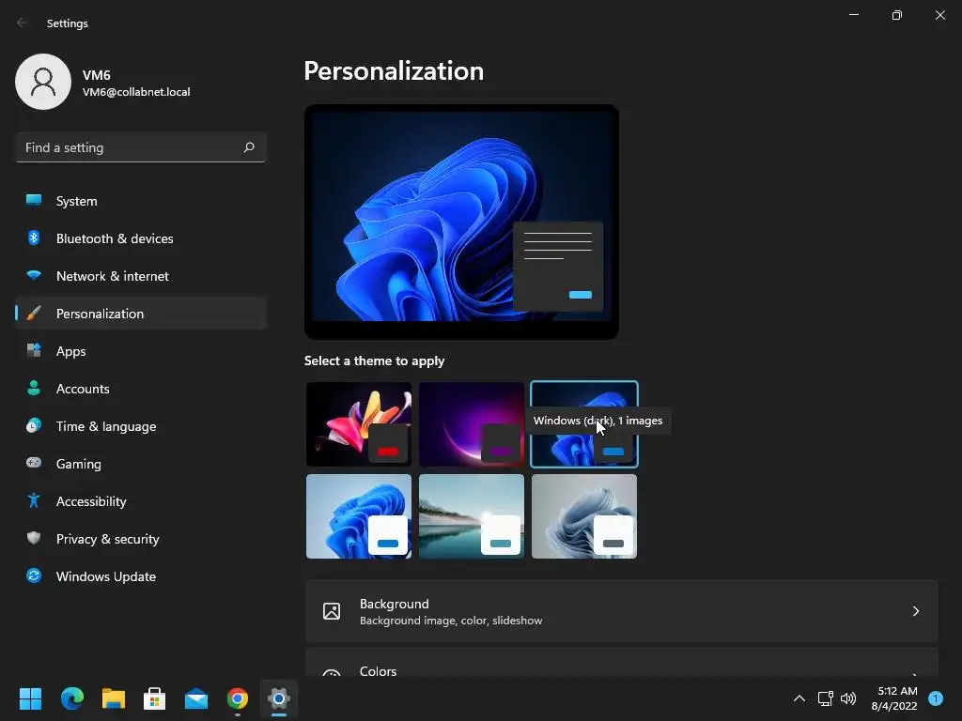The height and width of the screenshot is (721, 962).
Task: Select the Personalization paintbrush icon
Action: tap(35, 314)
